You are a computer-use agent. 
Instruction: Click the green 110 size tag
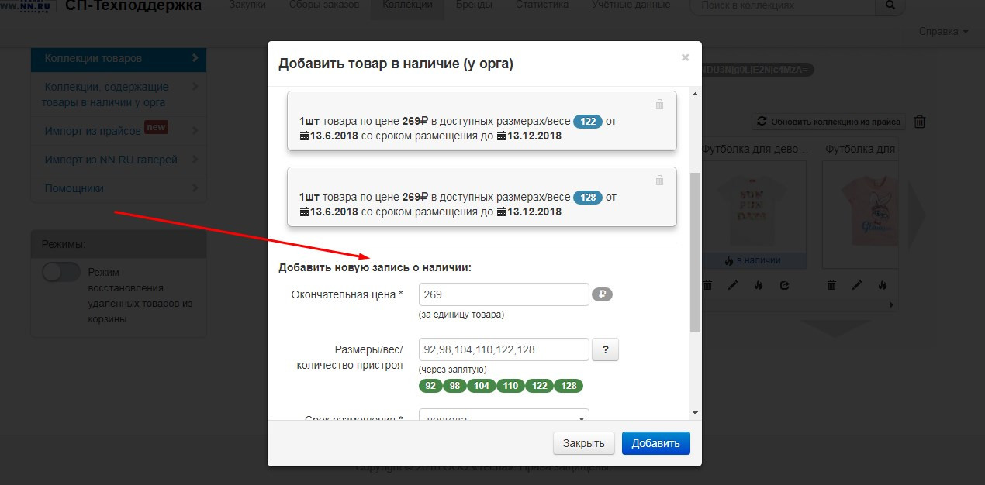(510, 386)
